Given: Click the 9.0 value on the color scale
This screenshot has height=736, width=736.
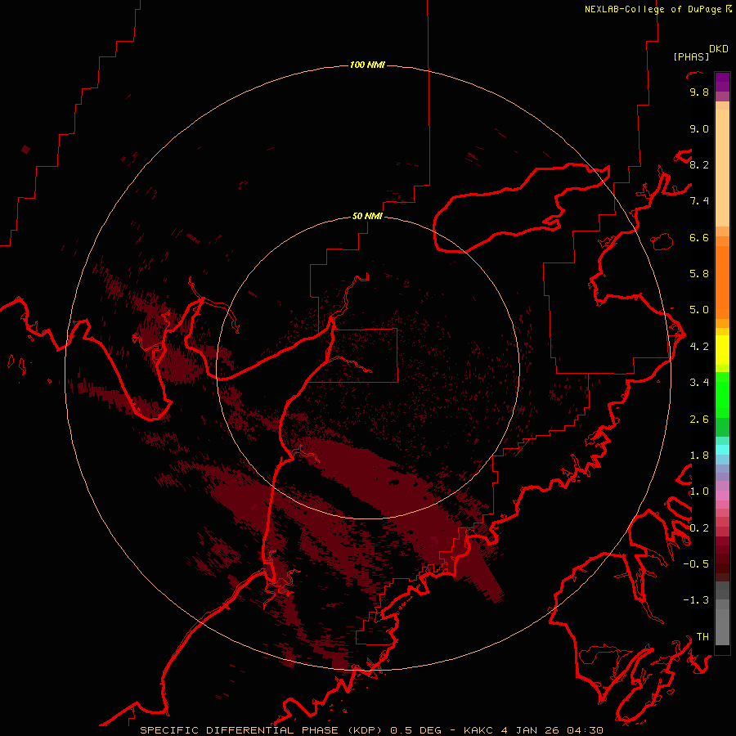Looking at the screenshot, I should point(699,128).
